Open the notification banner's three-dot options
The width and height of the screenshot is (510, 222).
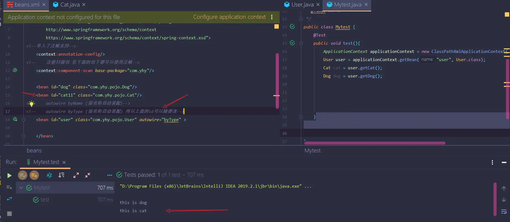(272, 17)
